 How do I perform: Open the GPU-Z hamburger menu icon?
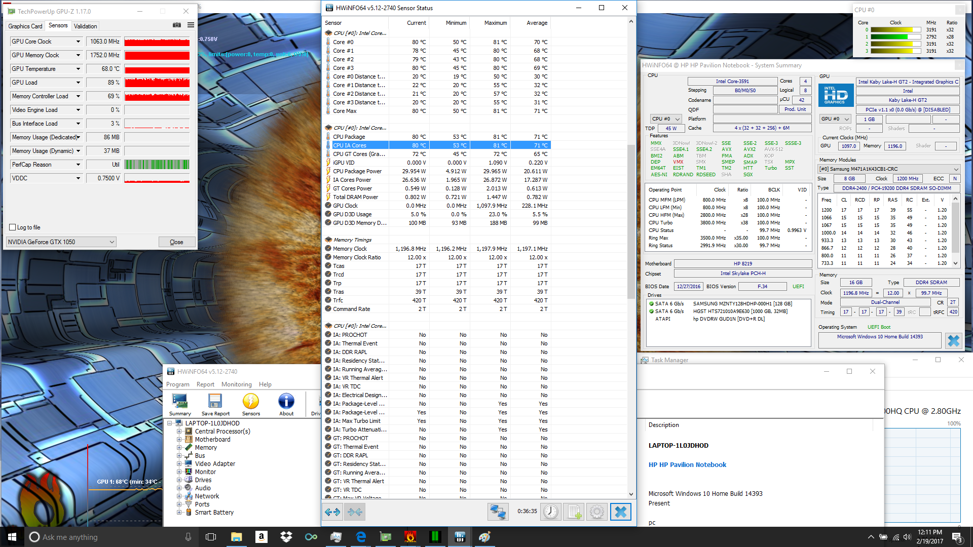(x=191, y=25)
